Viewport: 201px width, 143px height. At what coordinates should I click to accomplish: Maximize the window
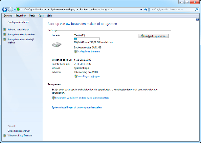(x=187, y=2)
